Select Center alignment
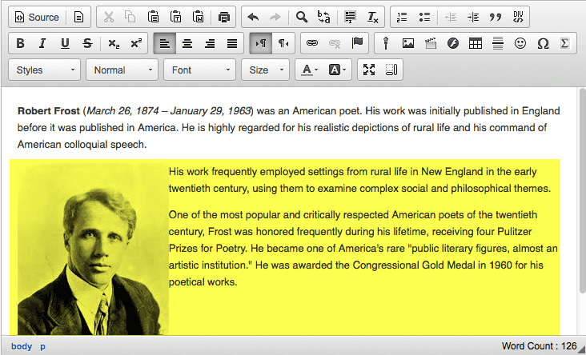Image resolution: width=586 pixels, height=355 pixels. point(187,43)
